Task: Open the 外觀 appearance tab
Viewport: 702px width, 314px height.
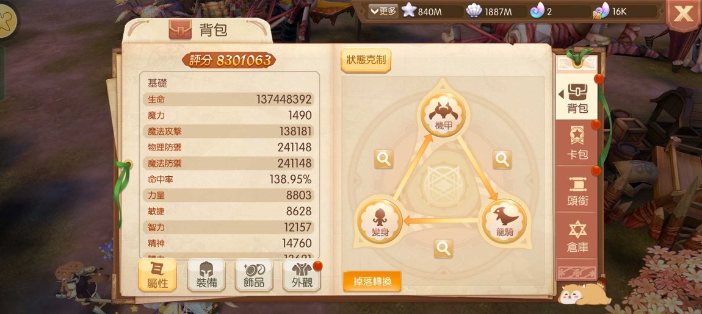Action: pos(302,274)
